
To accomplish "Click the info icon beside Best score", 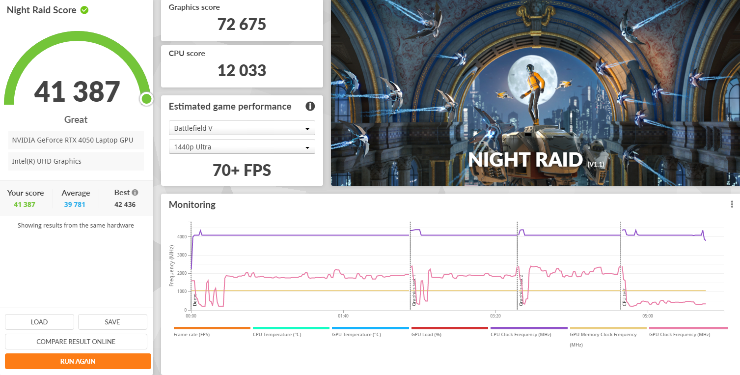I will (x=135, y=193).
